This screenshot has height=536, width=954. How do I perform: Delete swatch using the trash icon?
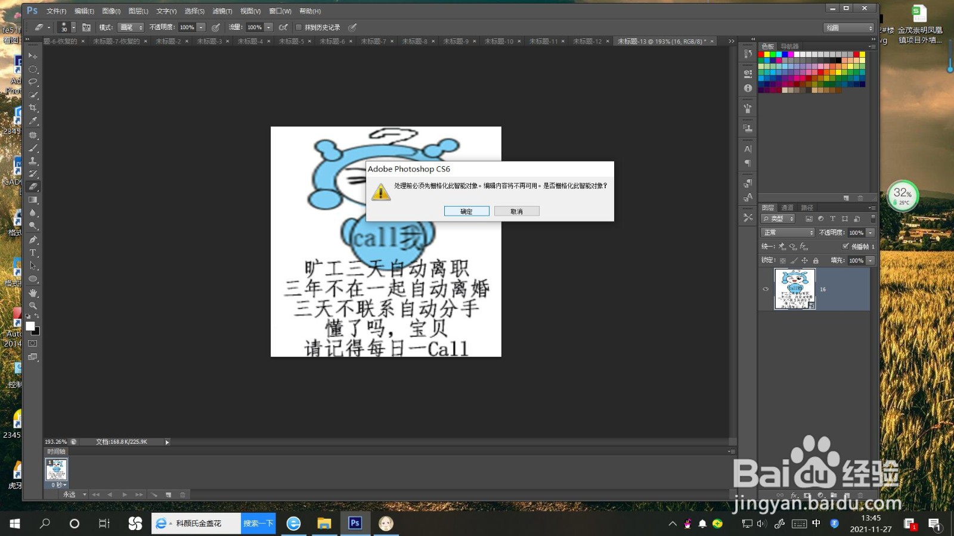point(860,198)
